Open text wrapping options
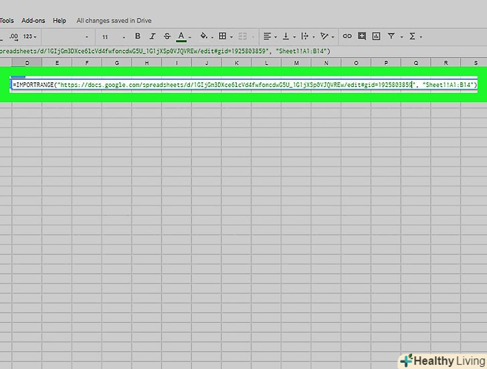 coord(304,36)
